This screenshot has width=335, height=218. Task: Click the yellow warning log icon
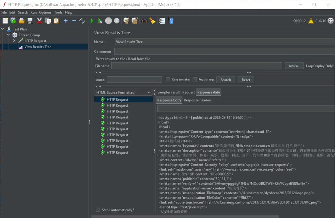[x=311, y=21]
